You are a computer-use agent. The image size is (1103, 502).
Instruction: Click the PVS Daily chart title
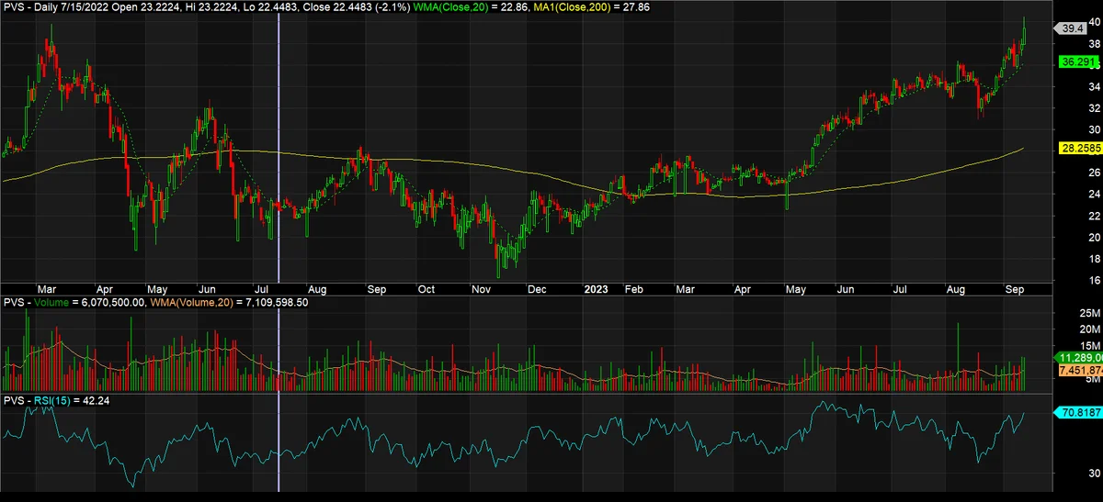tap(30, 6)
